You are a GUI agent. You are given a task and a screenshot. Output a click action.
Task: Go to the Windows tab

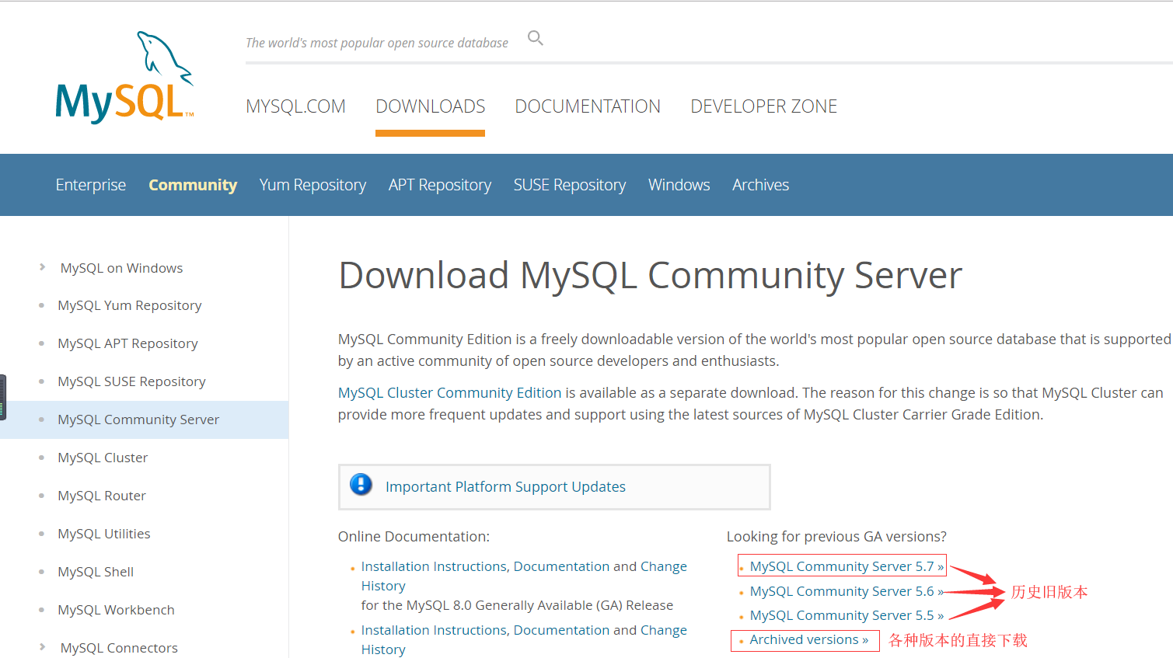pos(679,185)
